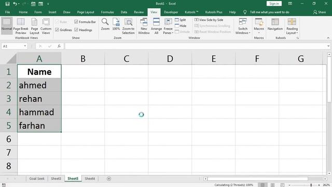
Task: Select column G header
Action: click(301, 59)
